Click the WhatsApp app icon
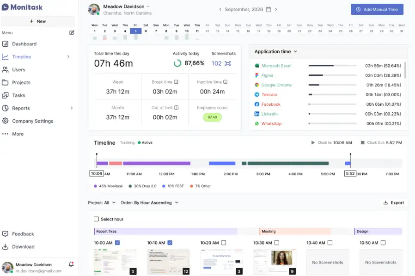 tap(257, 124)
